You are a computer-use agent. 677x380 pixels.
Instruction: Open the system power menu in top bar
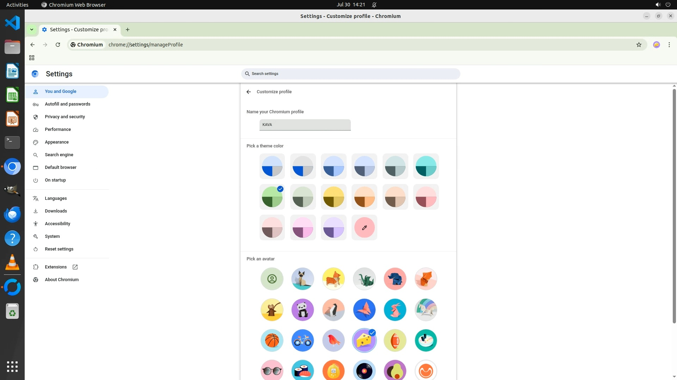pyautogui.click(x=668, y=5)
